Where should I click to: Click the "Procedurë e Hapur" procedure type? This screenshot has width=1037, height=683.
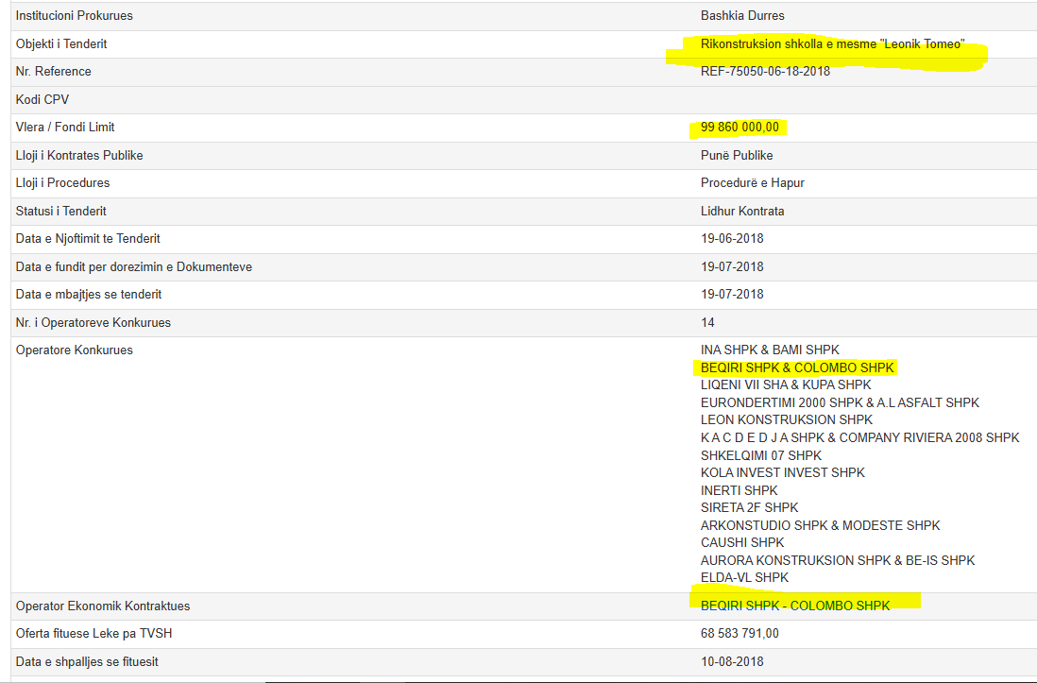click(x=752, y=182)
